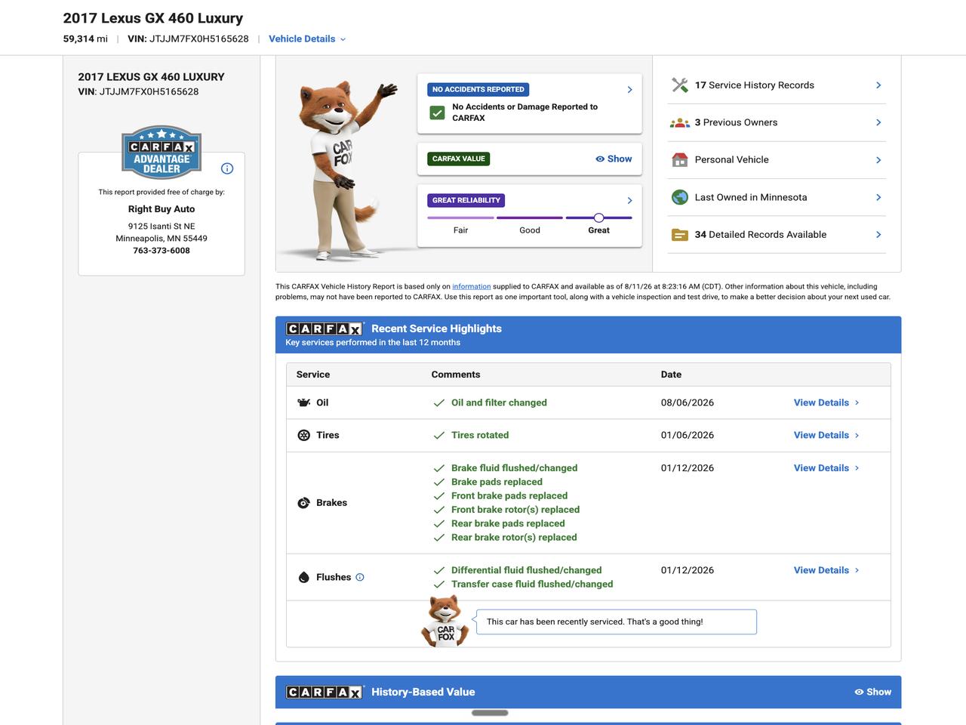Click the CARFAX Value badge
The height and width of the screenshot is (725, 966).
coord(459,159)
